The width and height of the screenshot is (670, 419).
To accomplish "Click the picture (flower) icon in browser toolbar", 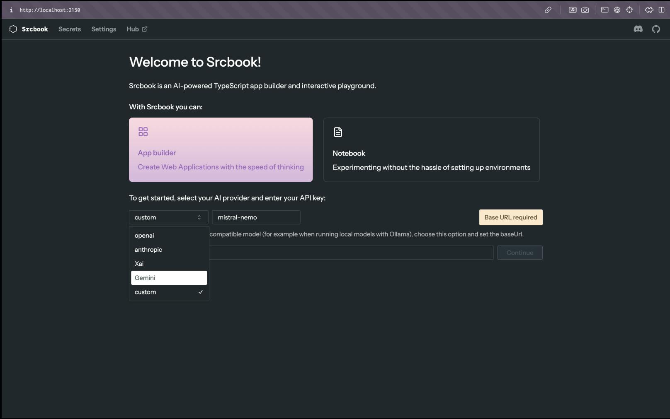I will click(573, 10).
